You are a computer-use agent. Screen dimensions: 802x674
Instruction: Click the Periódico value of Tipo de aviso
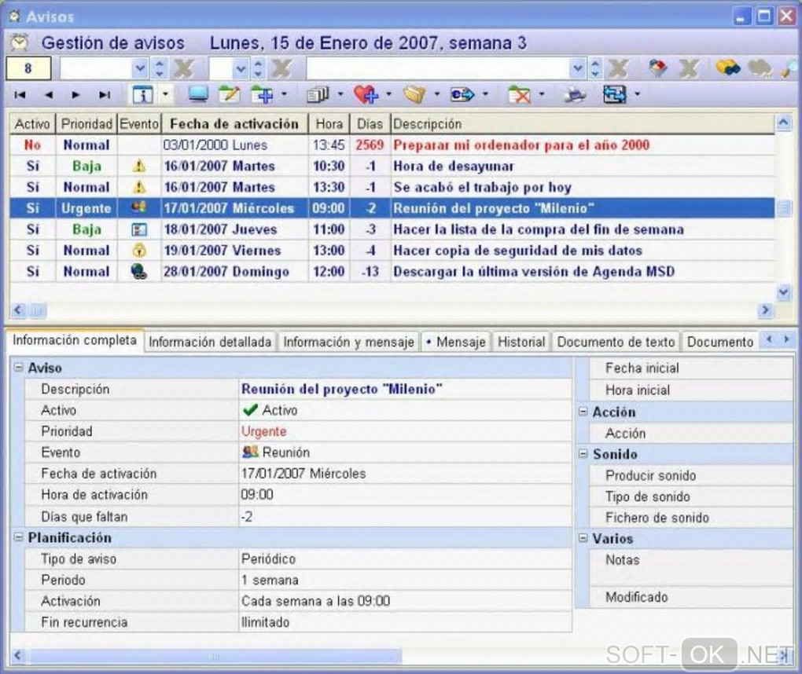click(x=269, y=559)
